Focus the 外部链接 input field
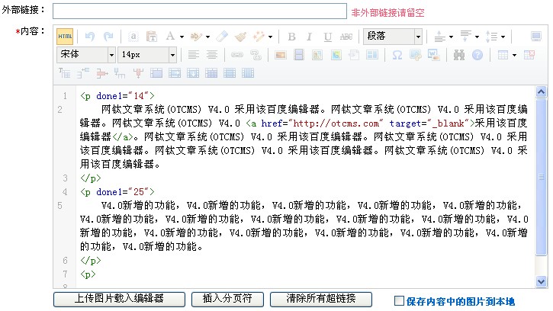 [x=199, y=11]
